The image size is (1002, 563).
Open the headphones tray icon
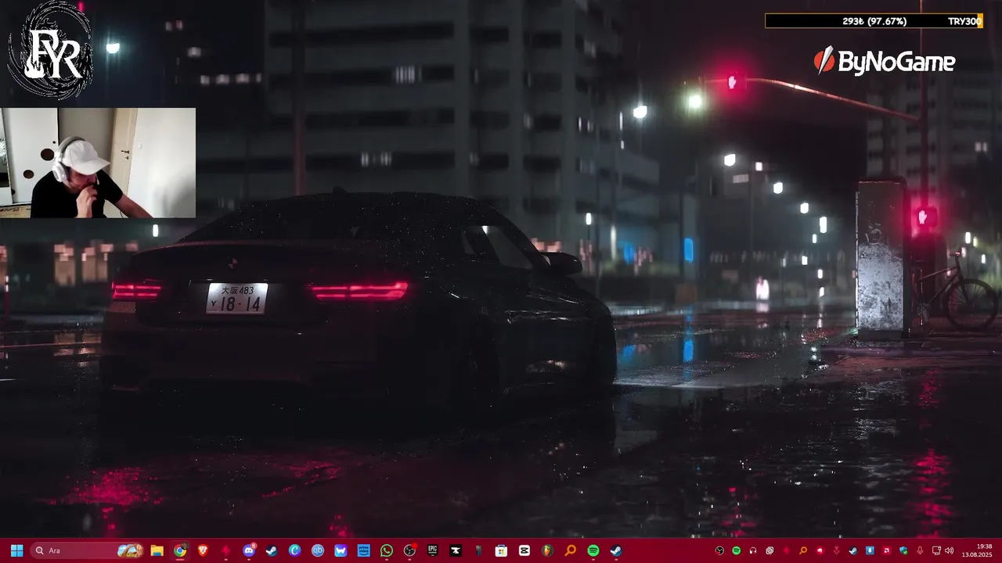[753, 550]
